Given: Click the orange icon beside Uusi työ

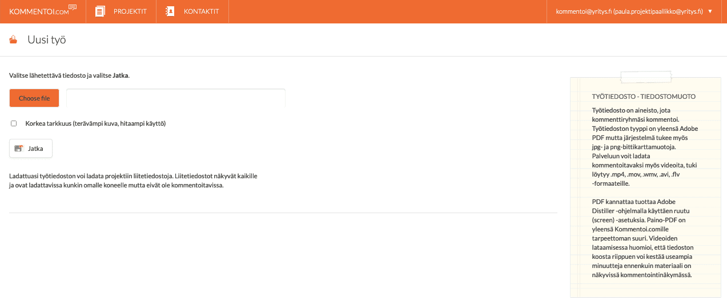Looking at the screenshot, I should point(13,40).
